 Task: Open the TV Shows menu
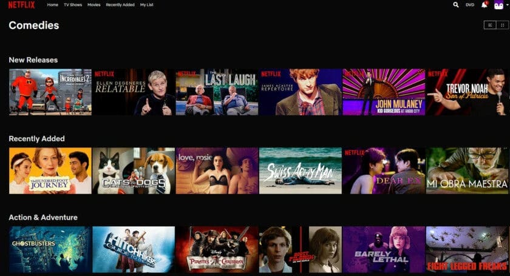[x=73, y=5]
